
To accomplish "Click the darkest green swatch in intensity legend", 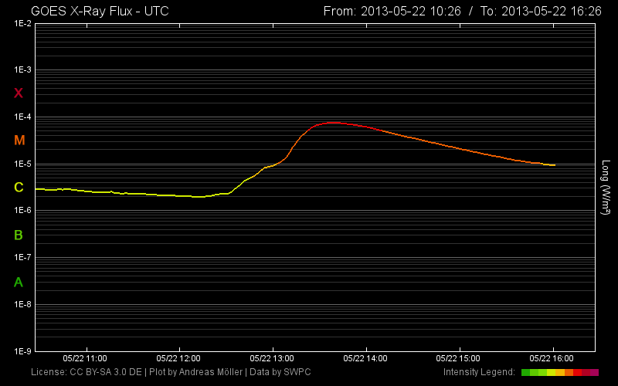I will click(x=525, y=373).
